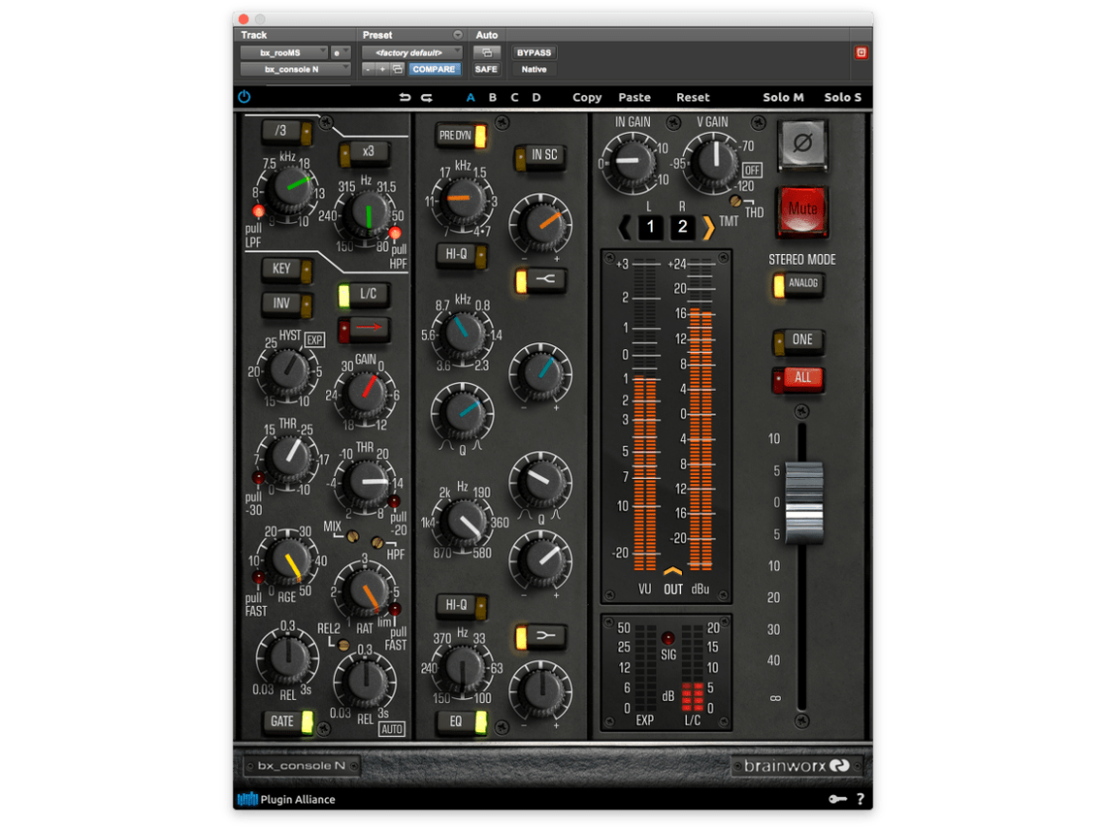The image size is (1106, 829).
Task: Toggle the PRE DYN button
Action: [461, 136]
